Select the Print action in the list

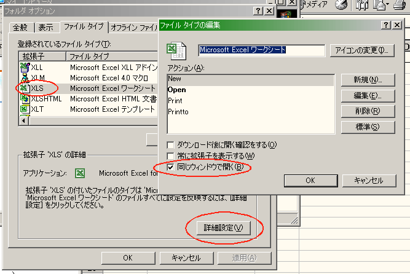pos(251,101)
